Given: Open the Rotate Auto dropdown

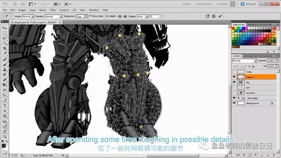Looking at the screenshot, I should (143, 17).
